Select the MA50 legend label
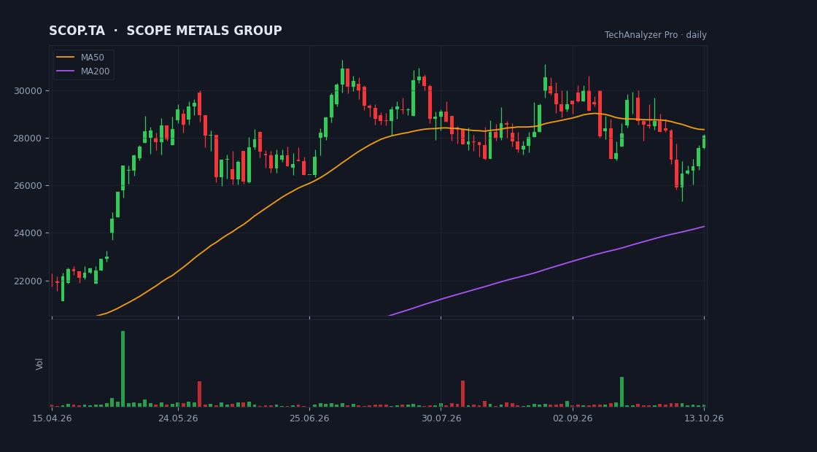 point(92,58)
